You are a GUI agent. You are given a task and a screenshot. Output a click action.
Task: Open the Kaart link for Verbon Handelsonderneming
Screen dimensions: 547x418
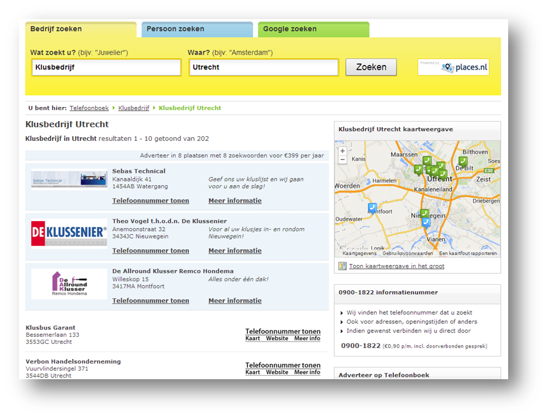click(252, 372)
